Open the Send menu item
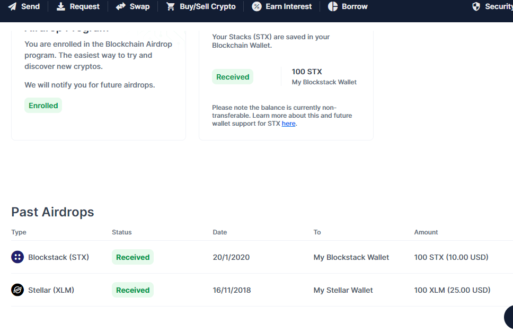This screenshot has height=332, width=513. (30, 6)
